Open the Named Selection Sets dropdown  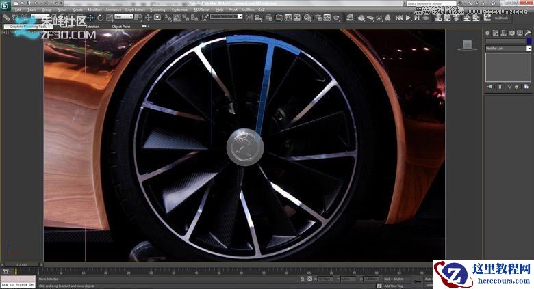pos(226,16)
